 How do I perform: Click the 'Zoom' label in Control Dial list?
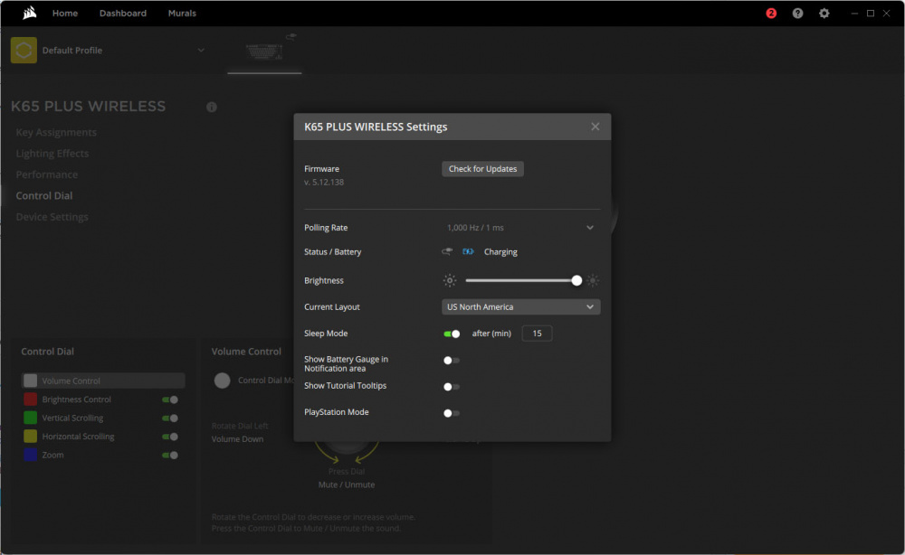(53, 455)
